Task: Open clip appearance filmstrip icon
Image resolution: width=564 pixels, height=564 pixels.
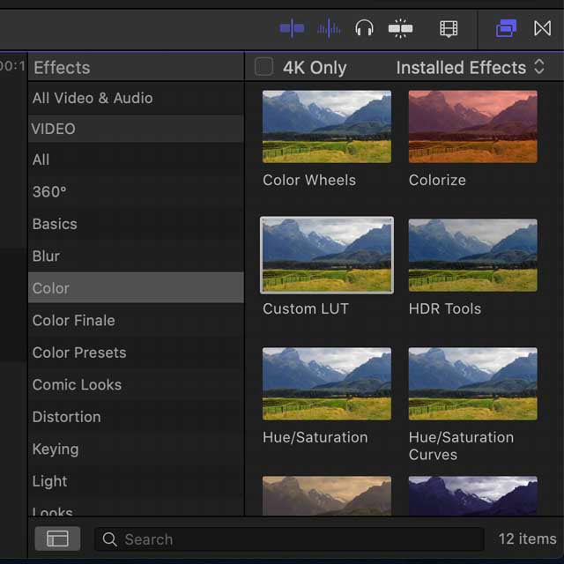Action: pos(449,29)
